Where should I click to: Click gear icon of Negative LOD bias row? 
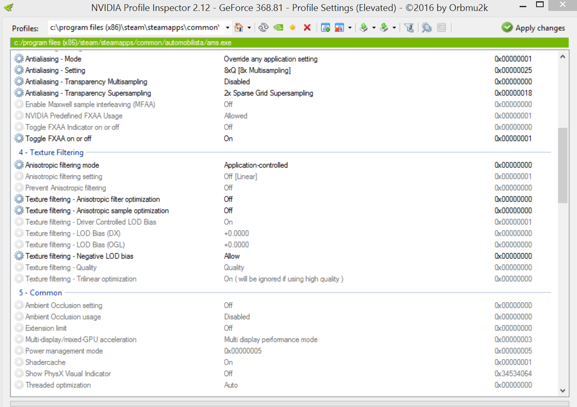pos(19,256)
